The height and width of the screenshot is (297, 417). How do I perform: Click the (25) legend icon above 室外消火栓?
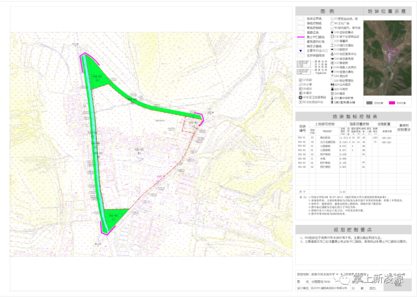coord(332,98)
